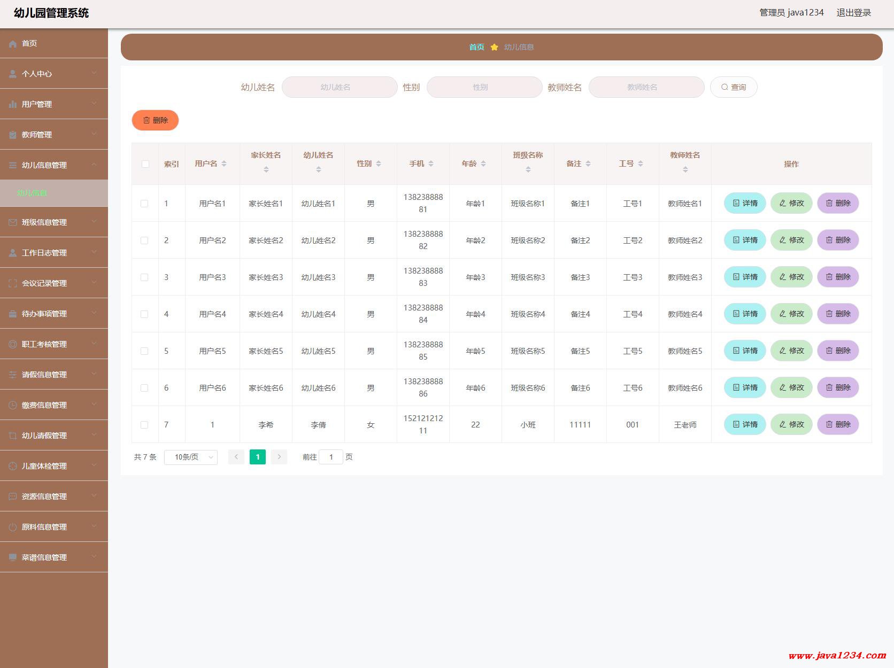Image resolution: width=894 pixels, height=668 pixels.
Task: Check the row for 用户名3
Action: [x=144, y=277]
